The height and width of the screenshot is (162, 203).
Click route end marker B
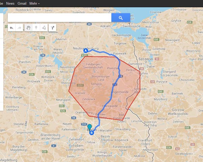click(x=92, y=133)
